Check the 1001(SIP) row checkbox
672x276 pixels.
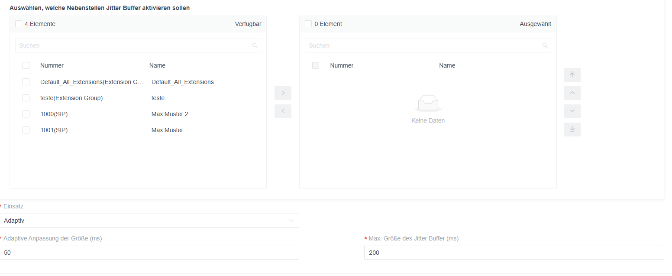(x=26, y=130)
